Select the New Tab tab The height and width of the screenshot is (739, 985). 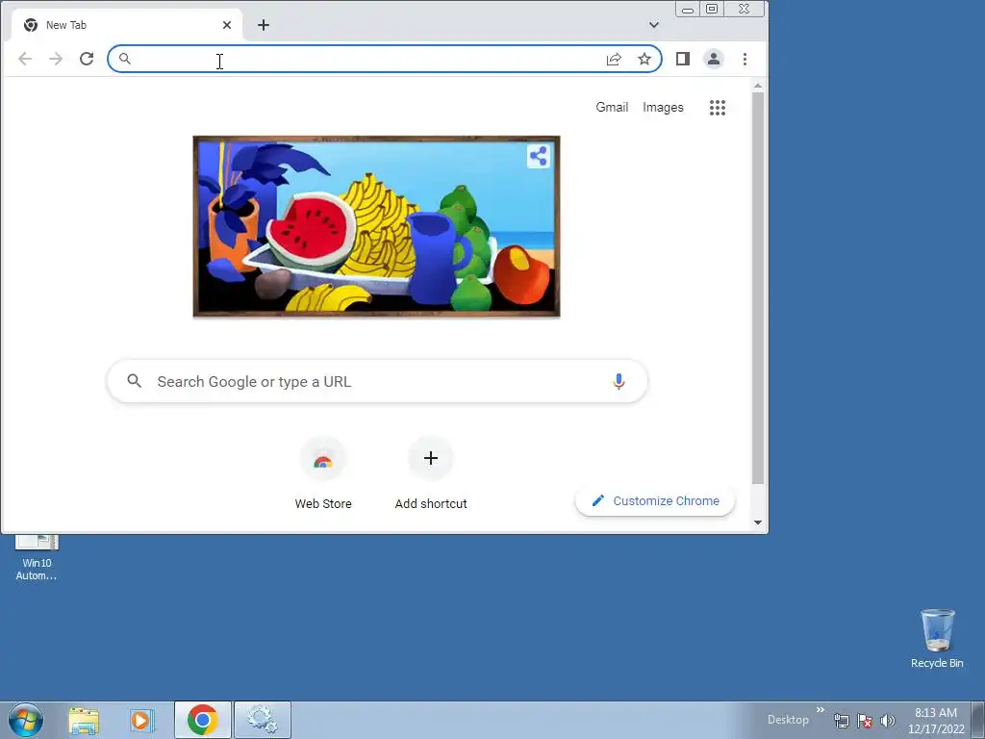[x=127, y=25]
